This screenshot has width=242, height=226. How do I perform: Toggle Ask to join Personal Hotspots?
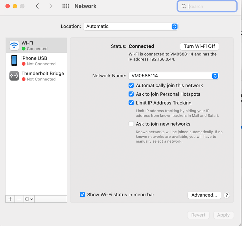[x=131, y=94]
